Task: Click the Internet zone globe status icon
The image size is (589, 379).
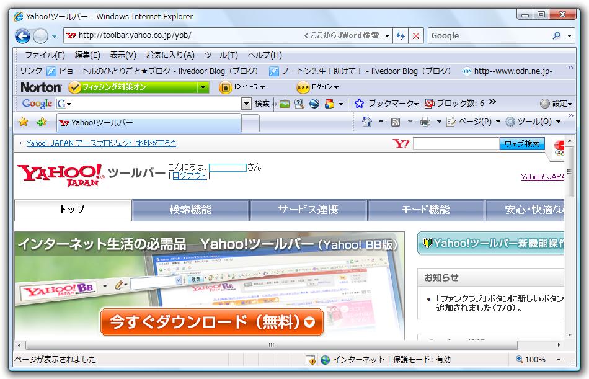Action: coord(325,360)
